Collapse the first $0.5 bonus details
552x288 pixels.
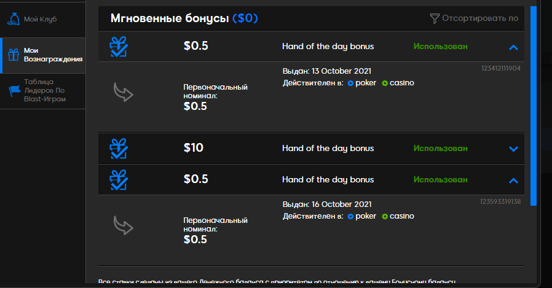[x=513, y=47]
